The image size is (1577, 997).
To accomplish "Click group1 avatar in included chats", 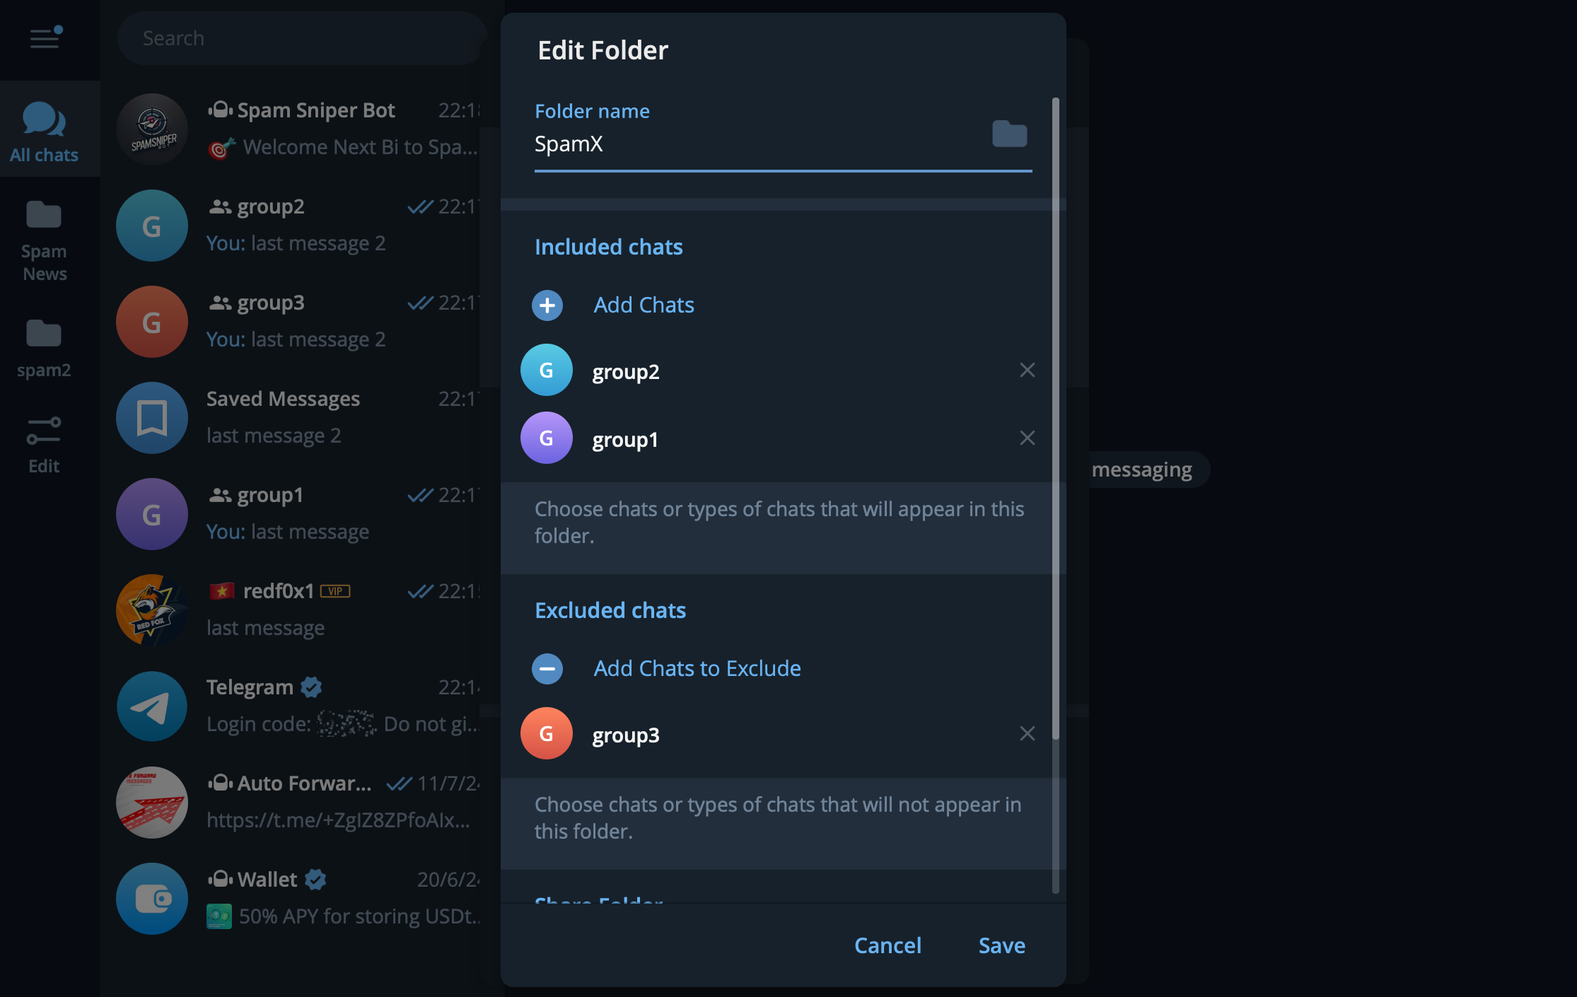I will 547,438.
